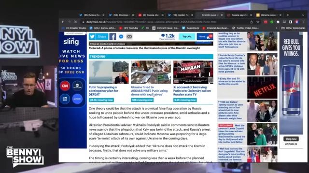Image resolution: width=309 pixels, height=173 pixels.
Task: Click the Putin smoke trending thumbnail
Action: click(109, 72)
